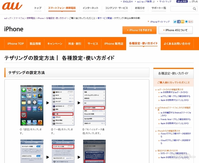
Task: Click the iPhone breadcrumb link
Action: click(40, 18)
